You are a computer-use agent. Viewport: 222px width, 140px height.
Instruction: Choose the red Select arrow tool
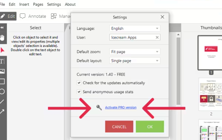(2, 50)
